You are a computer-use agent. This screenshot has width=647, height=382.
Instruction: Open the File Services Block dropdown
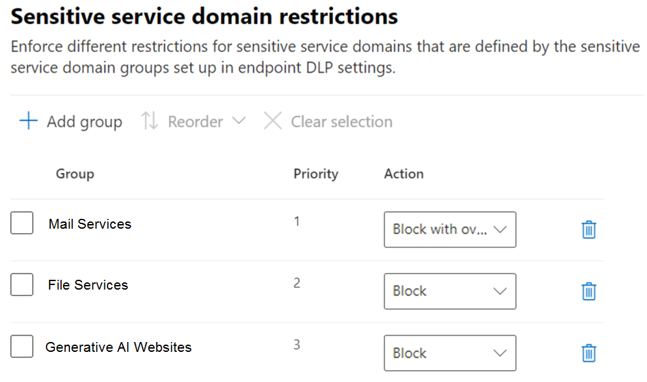pyautogui.click(x=450, y=291)
